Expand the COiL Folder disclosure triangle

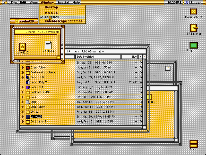[x=23, y=107]
